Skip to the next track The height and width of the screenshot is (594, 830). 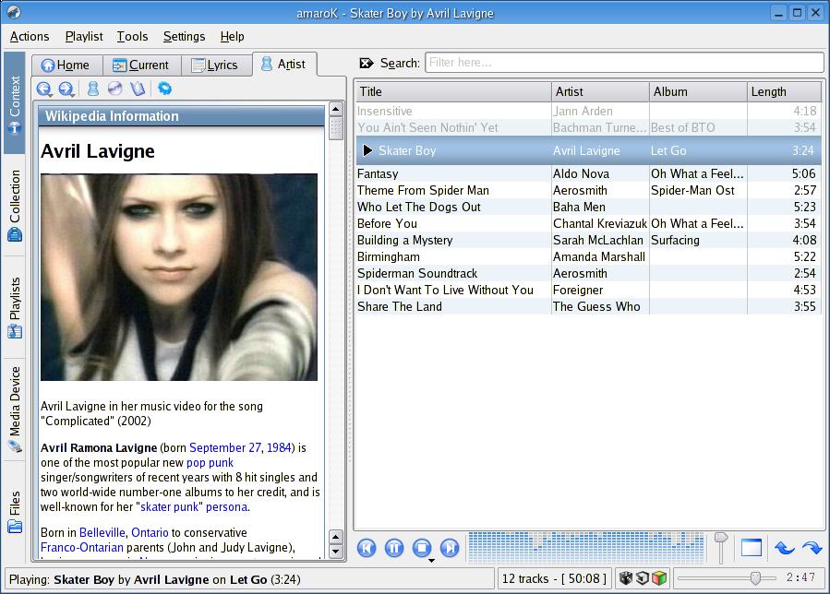click(x=450, y=548)
